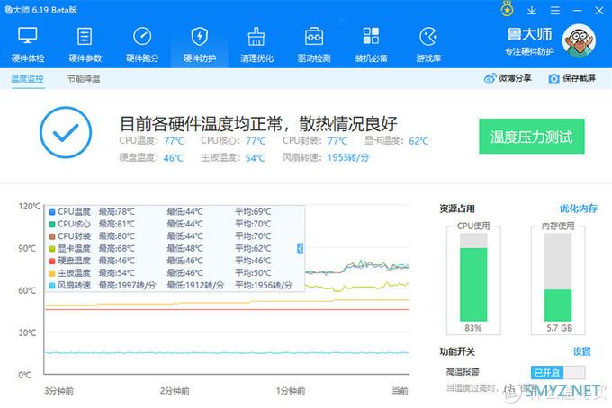The image size is (612, 408).
Task: Open 驱动检测 driver detection section
Action: point(314,45)
